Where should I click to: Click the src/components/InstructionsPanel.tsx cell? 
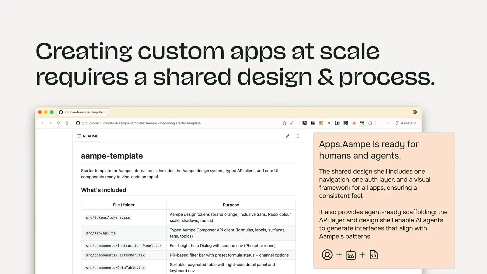click(124, 246)
